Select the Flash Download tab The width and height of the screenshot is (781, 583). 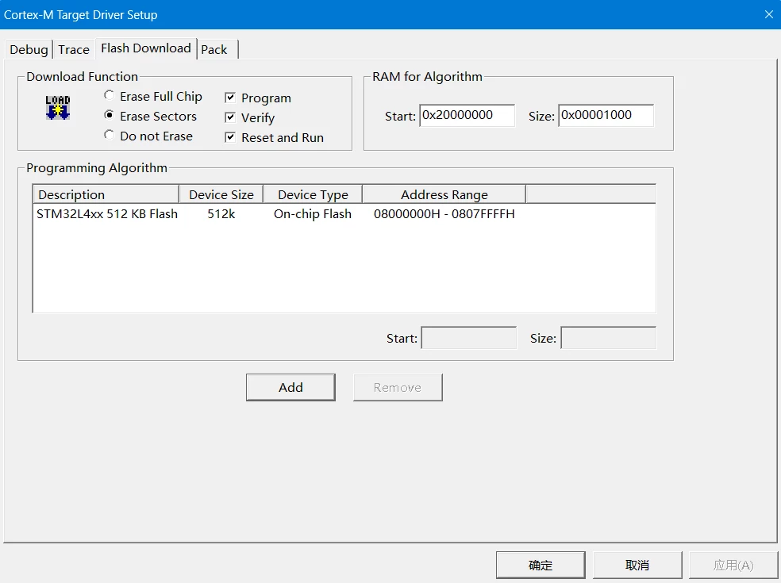[x=146, y=48]
